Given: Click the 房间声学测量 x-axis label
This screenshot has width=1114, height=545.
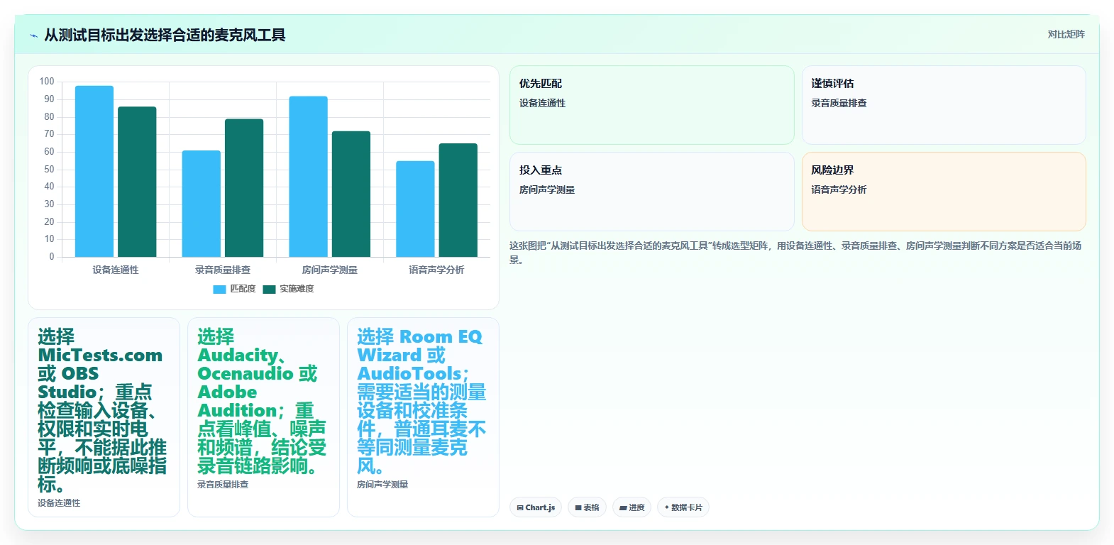Looking at the screenshot, I should (x=330, y=270).
